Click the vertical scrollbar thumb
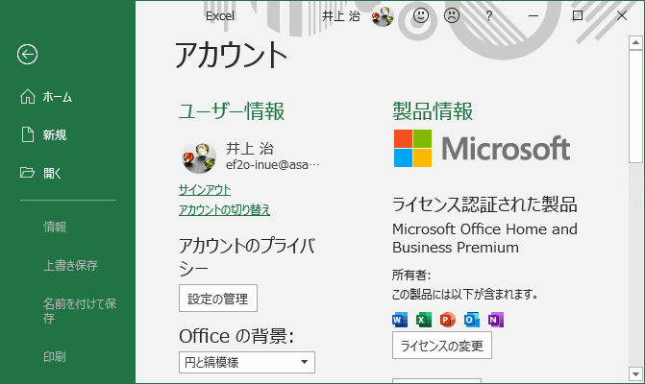 click(x=635, y=107)
